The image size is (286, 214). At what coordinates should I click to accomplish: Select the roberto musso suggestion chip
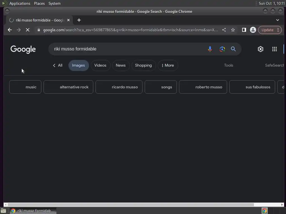203,87
